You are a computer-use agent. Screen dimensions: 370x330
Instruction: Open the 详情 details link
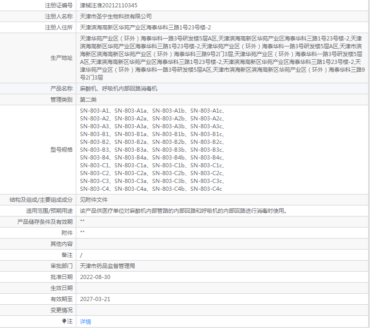point(85,322)
